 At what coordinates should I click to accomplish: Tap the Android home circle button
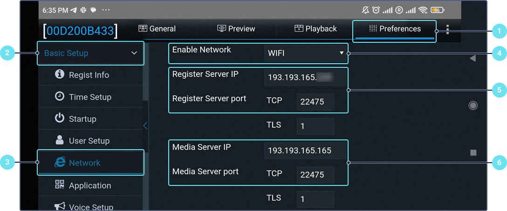coord(473,105)
